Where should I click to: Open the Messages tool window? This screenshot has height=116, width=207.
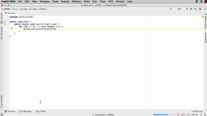click(x=25, y=111)
